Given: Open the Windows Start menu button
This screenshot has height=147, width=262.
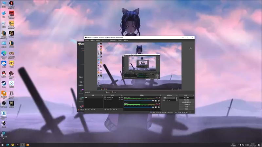Looking at the screenshot, I should click(x=2, y=145).
